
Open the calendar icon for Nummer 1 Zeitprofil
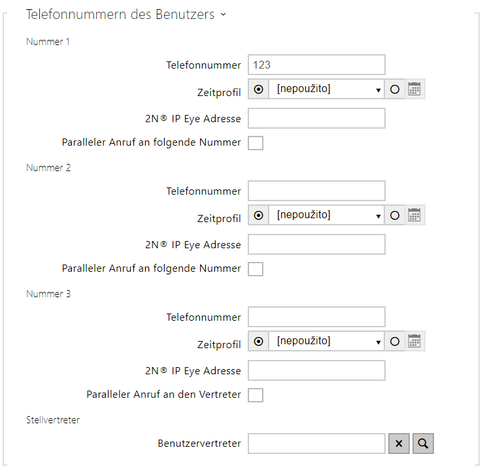tap(414, 89)
